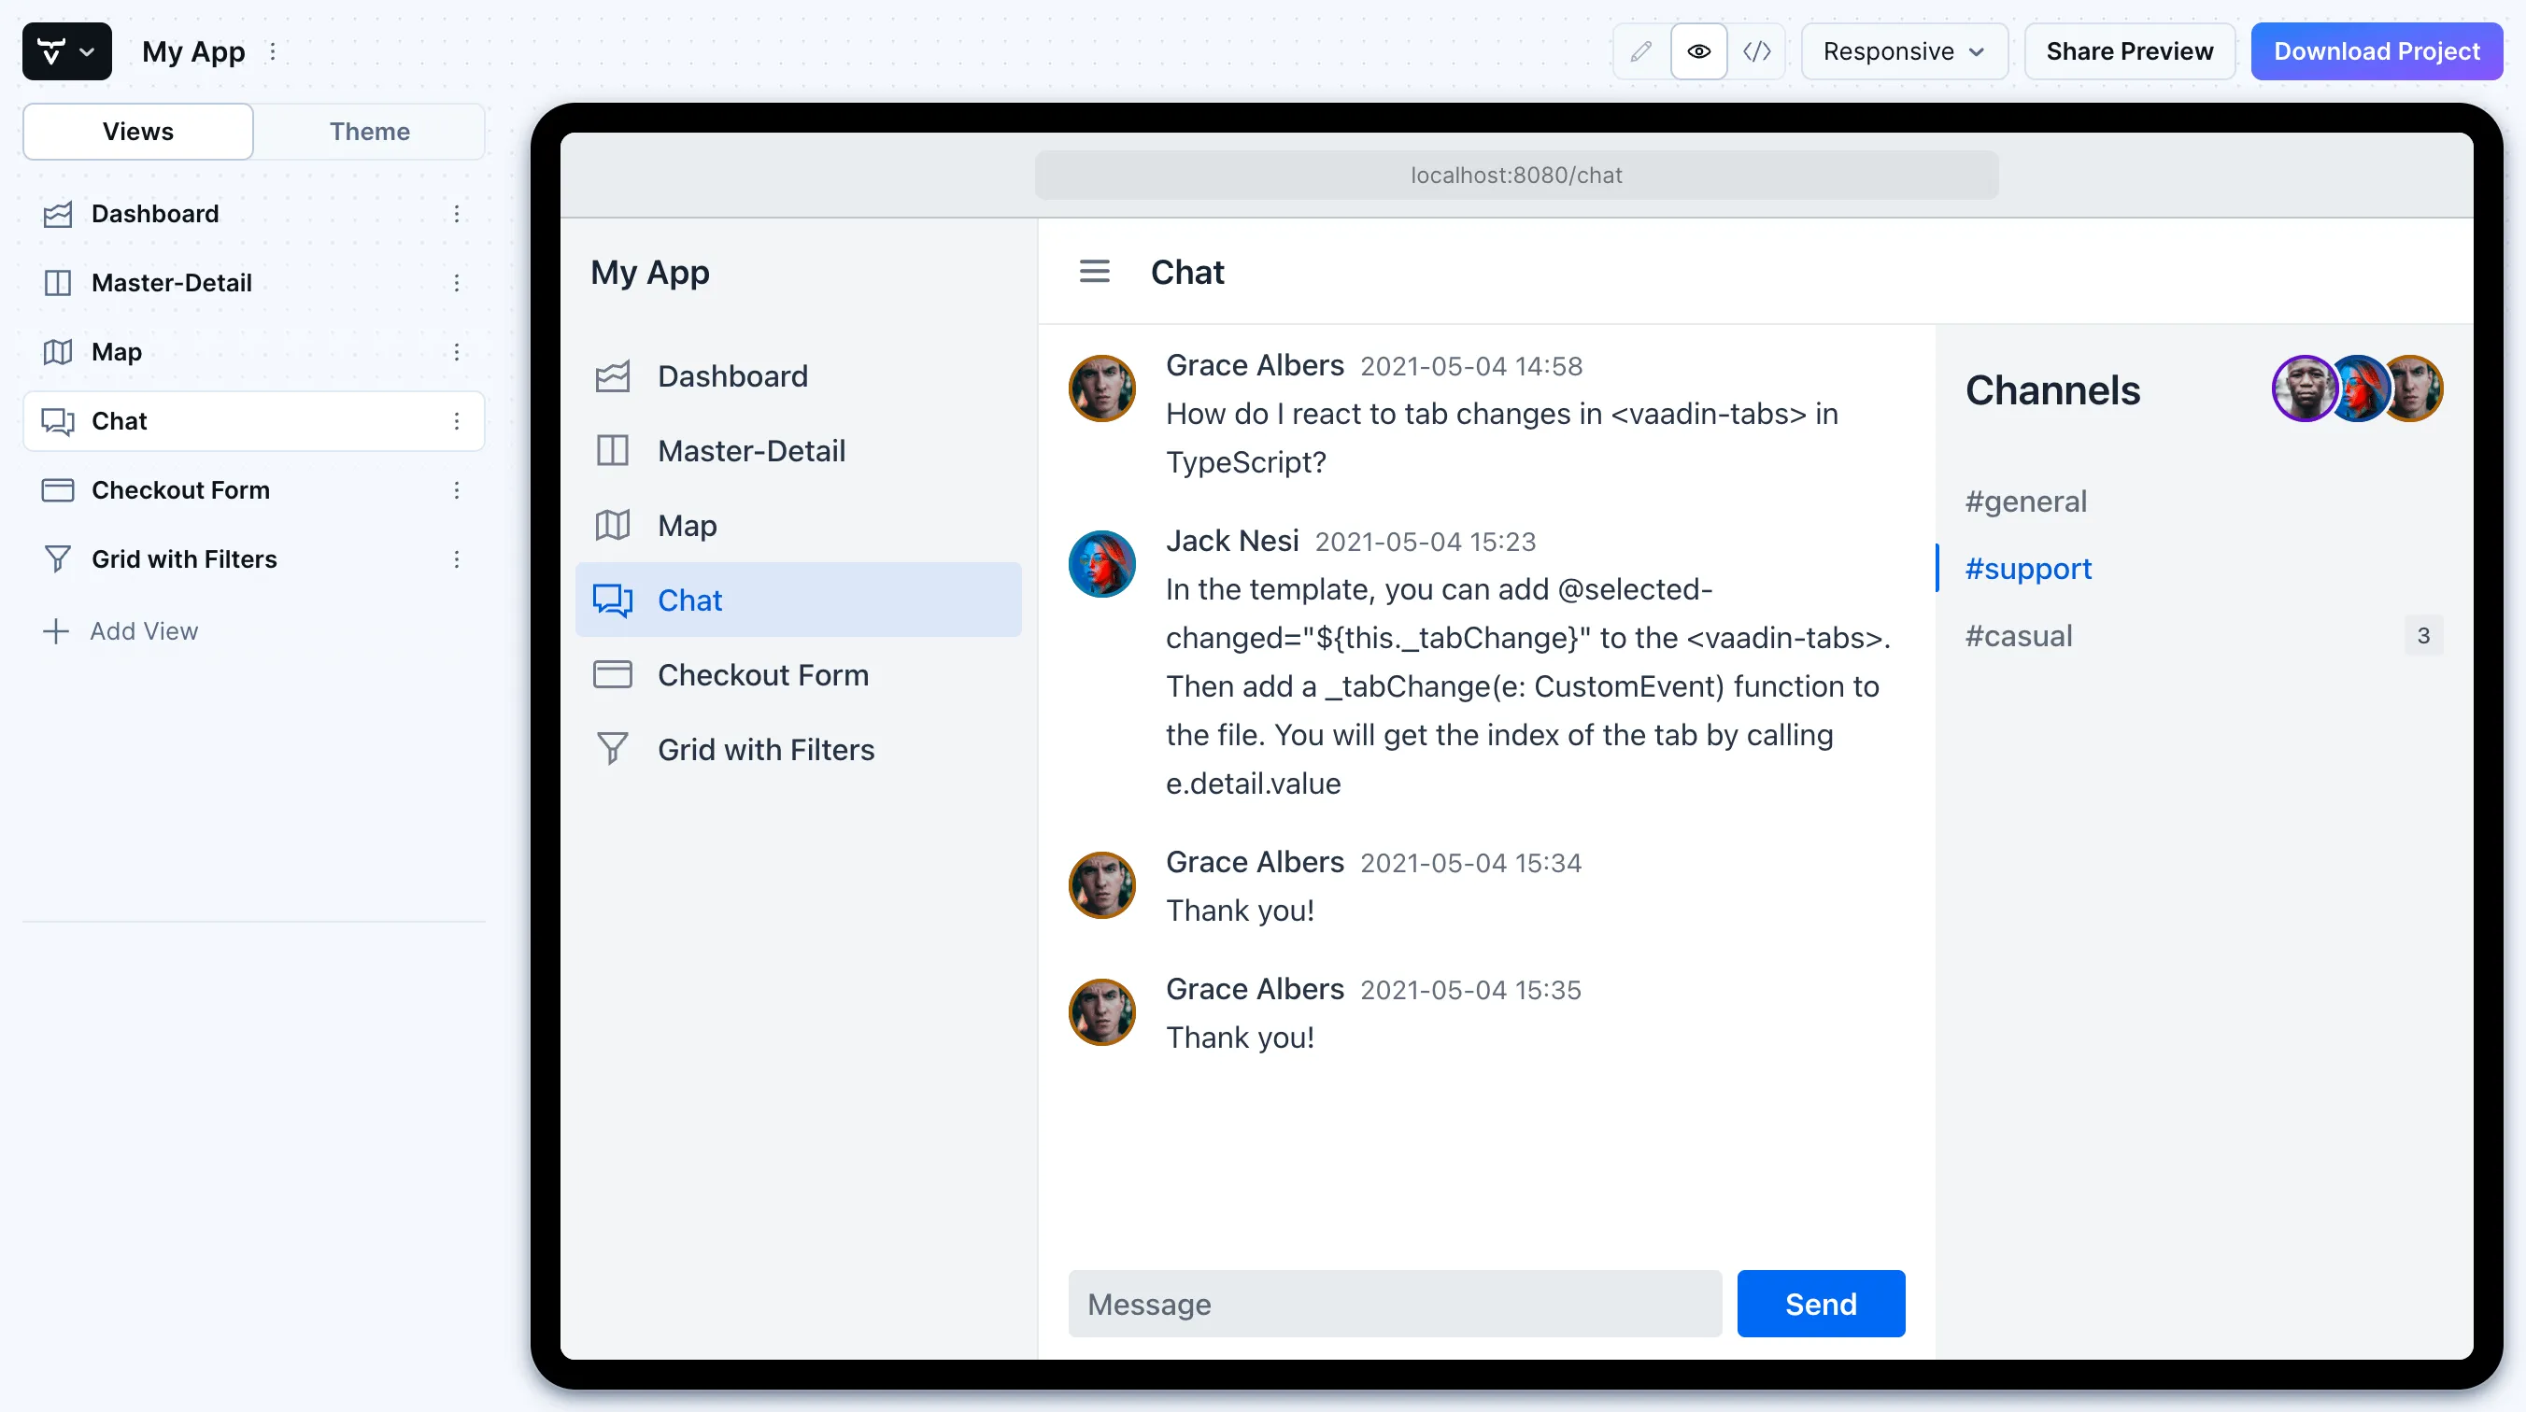
Task: Expand the chevron next to the Vaadin logo
Action: [x=87, y=50]
